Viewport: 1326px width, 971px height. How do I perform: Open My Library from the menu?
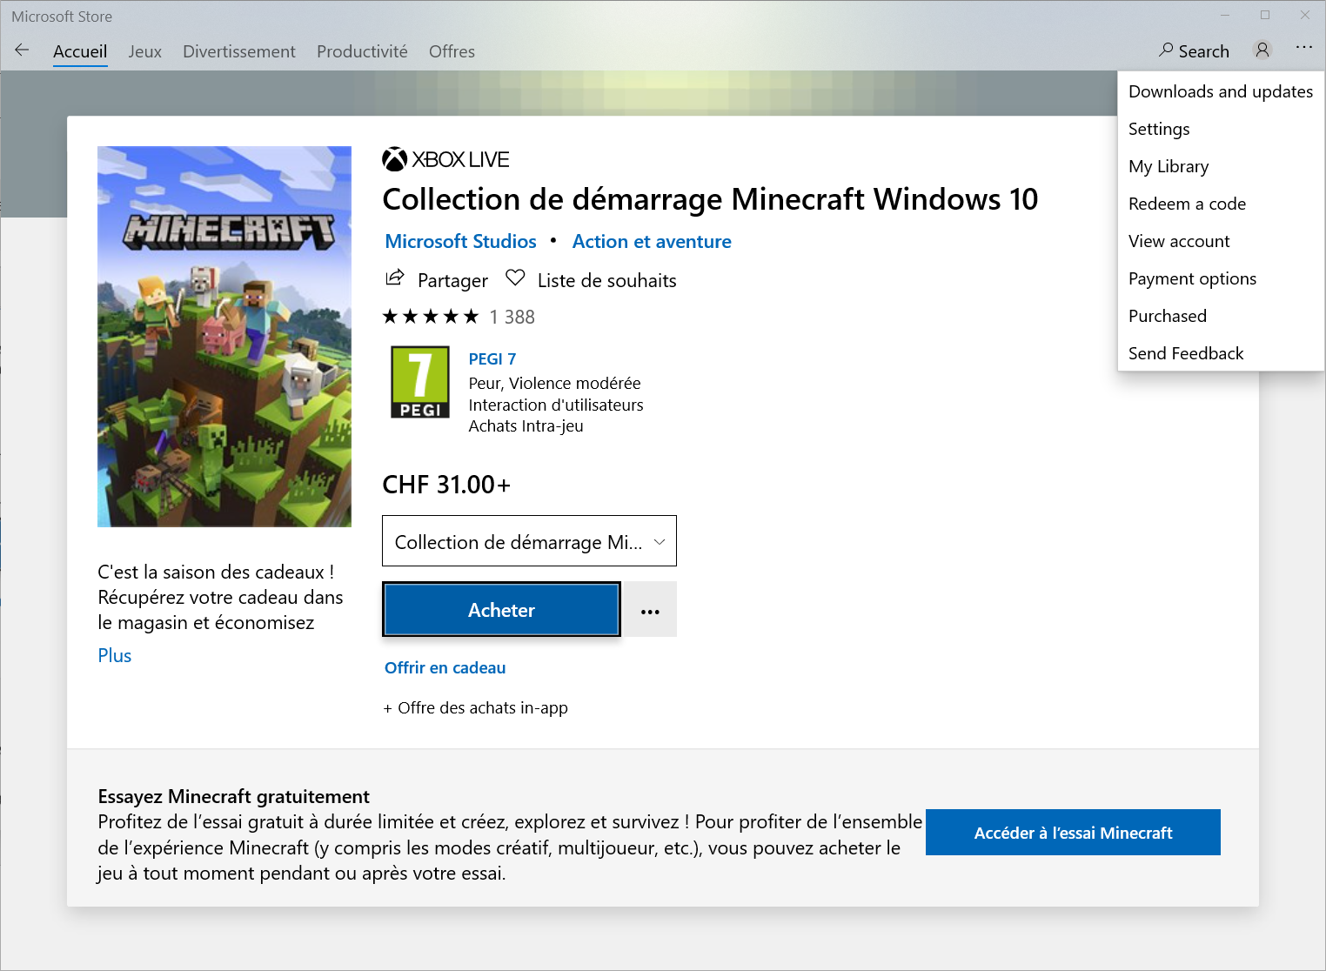1221,166
